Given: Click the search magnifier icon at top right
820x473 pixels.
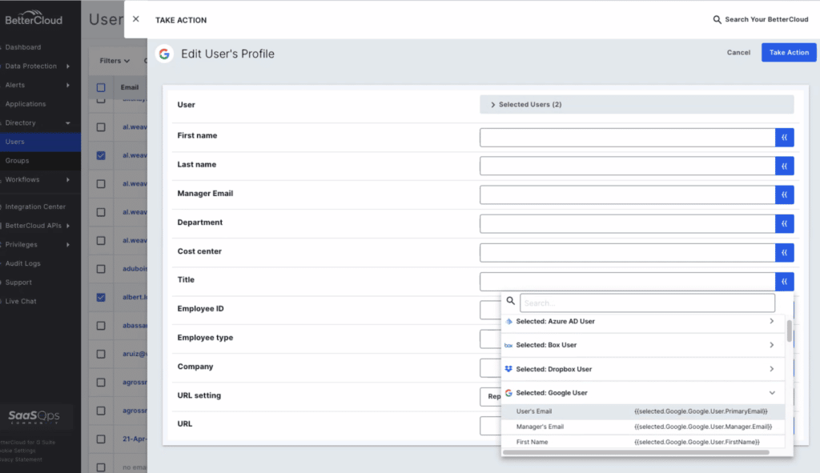Looking at the screenshot, I should [717, 19].
